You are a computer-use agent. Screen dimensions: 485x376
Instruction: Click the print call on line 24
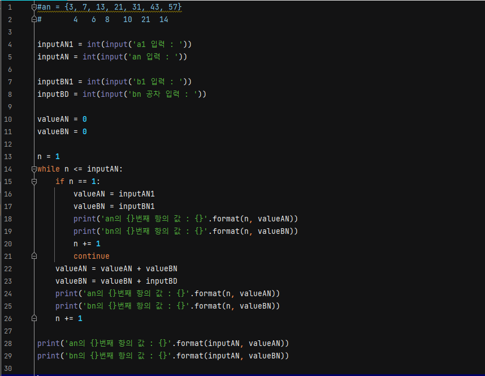pos(168,293)
